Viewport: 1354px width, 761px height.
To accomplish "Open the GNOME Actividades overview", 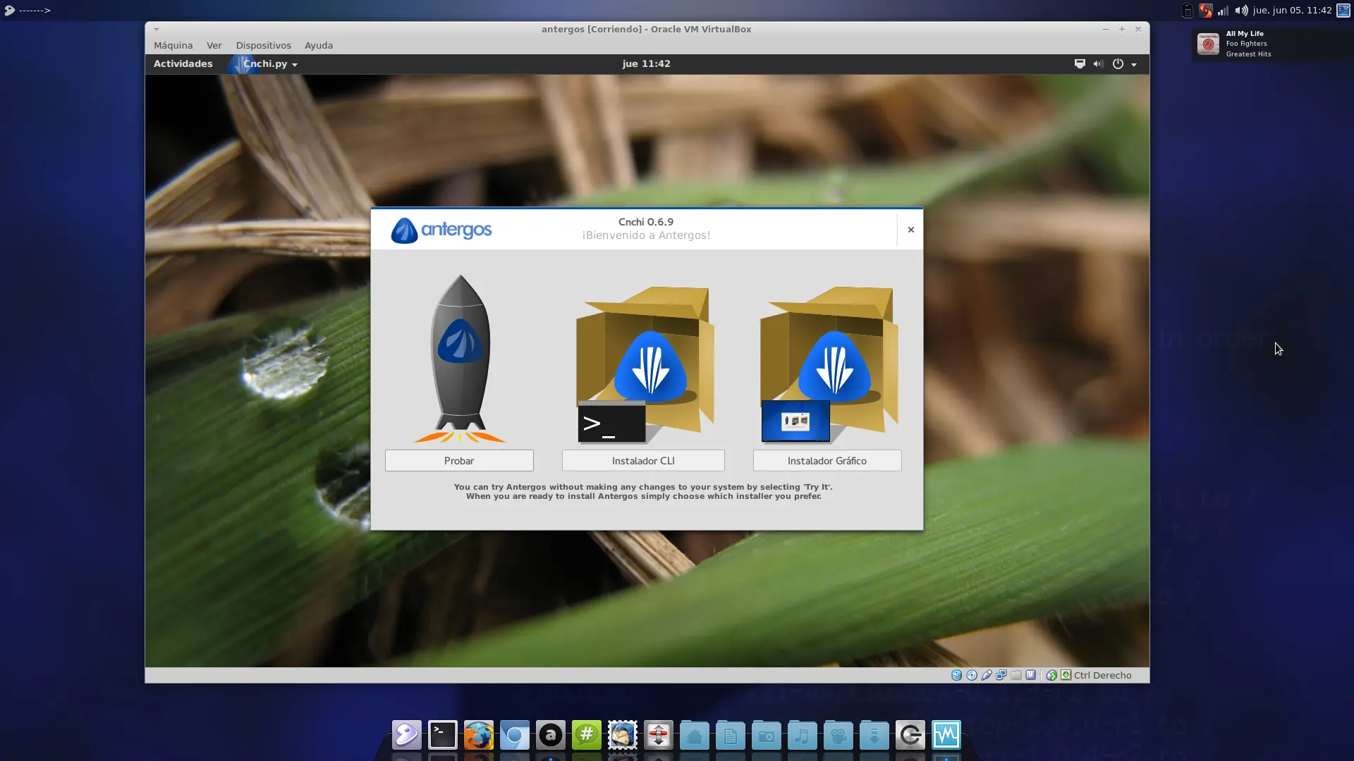I will (183, 63).
